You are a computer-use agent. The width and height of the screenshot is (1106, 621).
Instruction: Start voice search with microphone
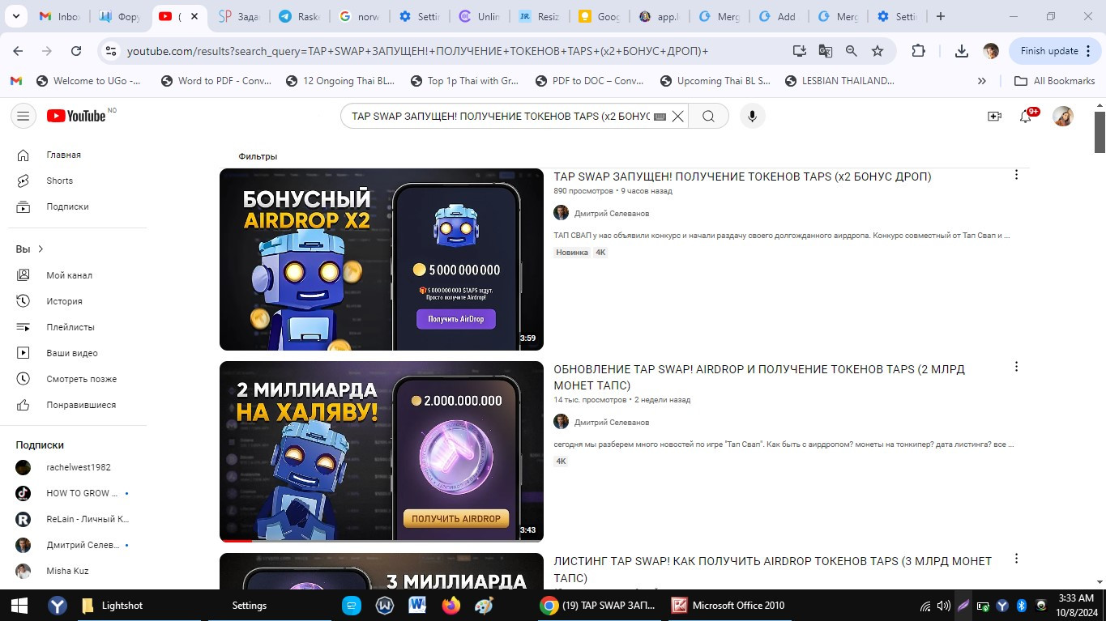click(752, 116)
